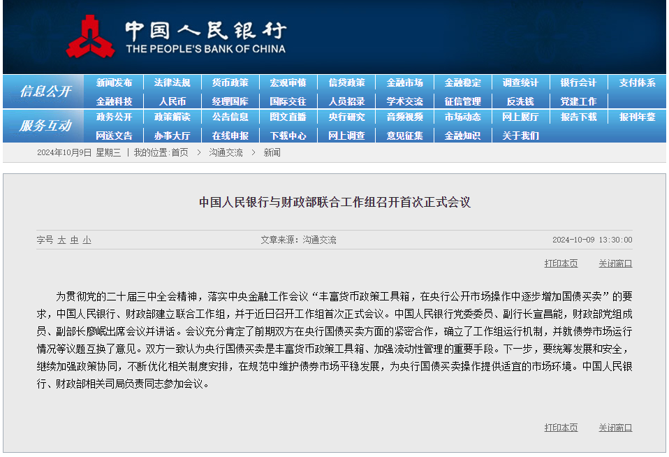Go to 人员招录 page

pyautogui.click(x=346, y=101)
